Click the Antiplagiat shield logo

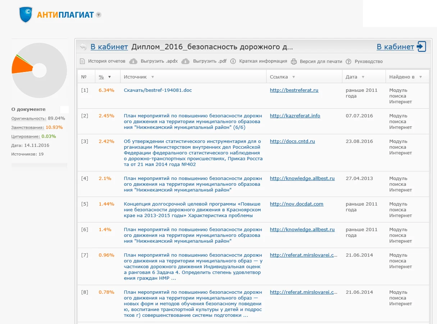coord(26,15)
